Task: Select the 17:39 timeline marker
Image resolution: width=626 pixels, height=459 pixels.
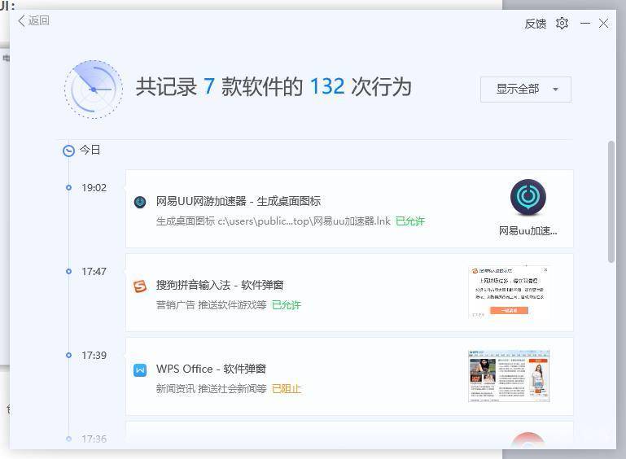Action: tap(68, 355)
